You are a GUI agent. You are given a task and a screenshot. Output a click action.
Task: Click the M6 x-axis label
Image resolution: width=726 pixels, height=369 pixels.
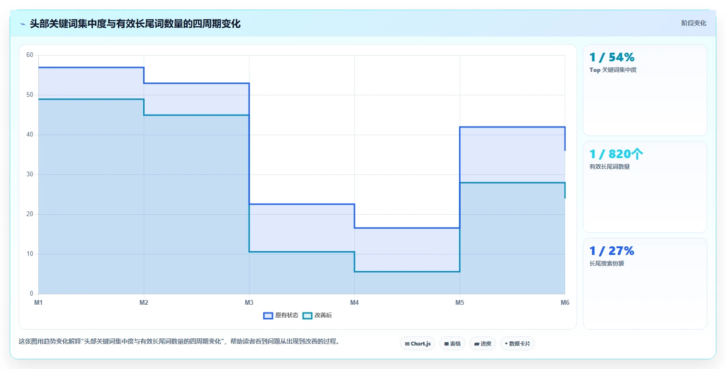[x=565, y=302]
